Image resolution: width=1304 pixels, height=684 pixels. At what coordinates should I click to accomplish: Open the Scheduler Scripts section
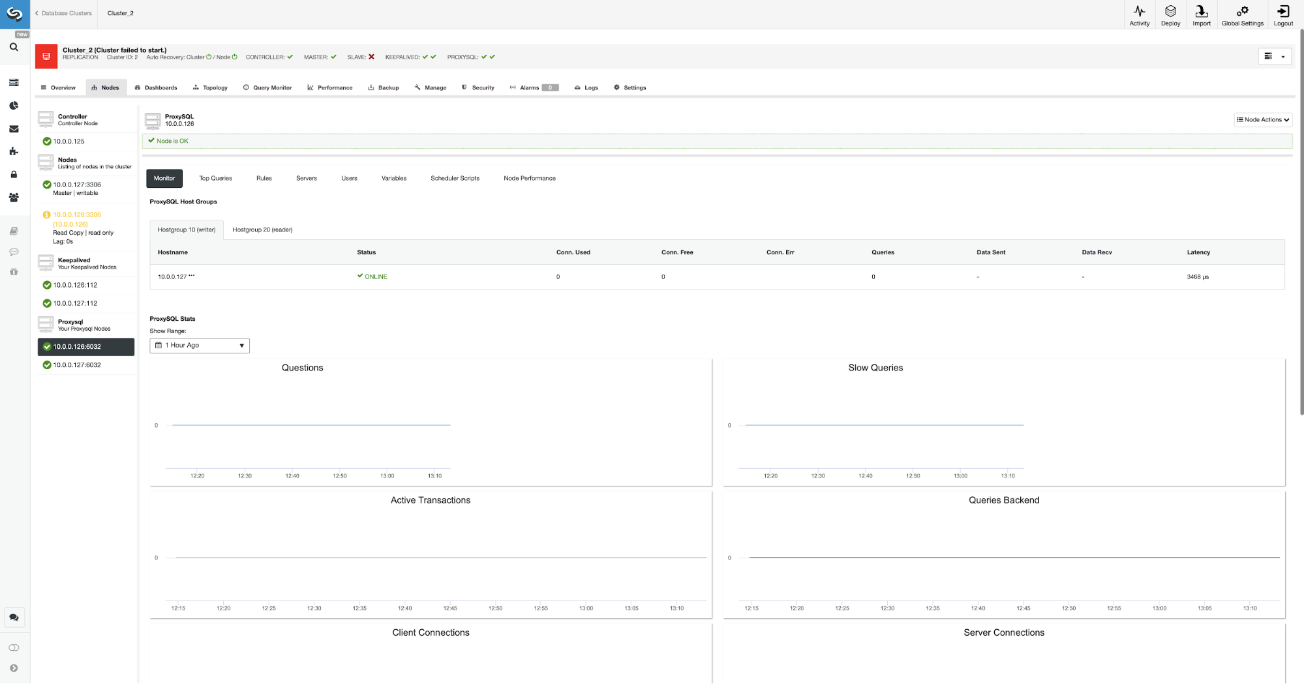tap(455, 178)
